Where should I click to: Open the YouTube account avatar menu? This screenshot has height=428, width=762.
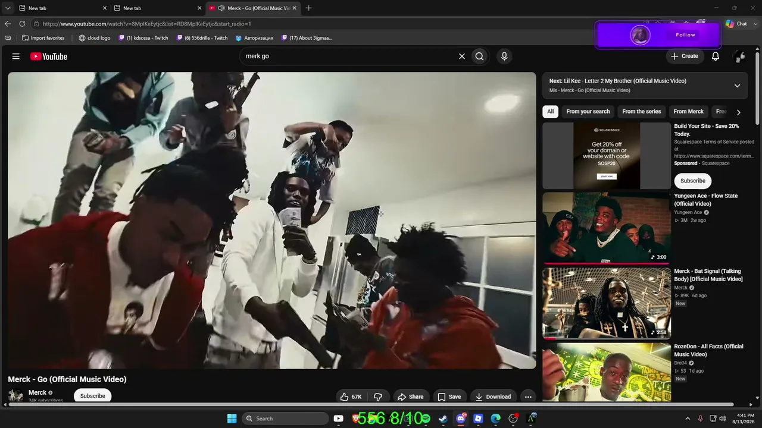click(x=739, y=56)
